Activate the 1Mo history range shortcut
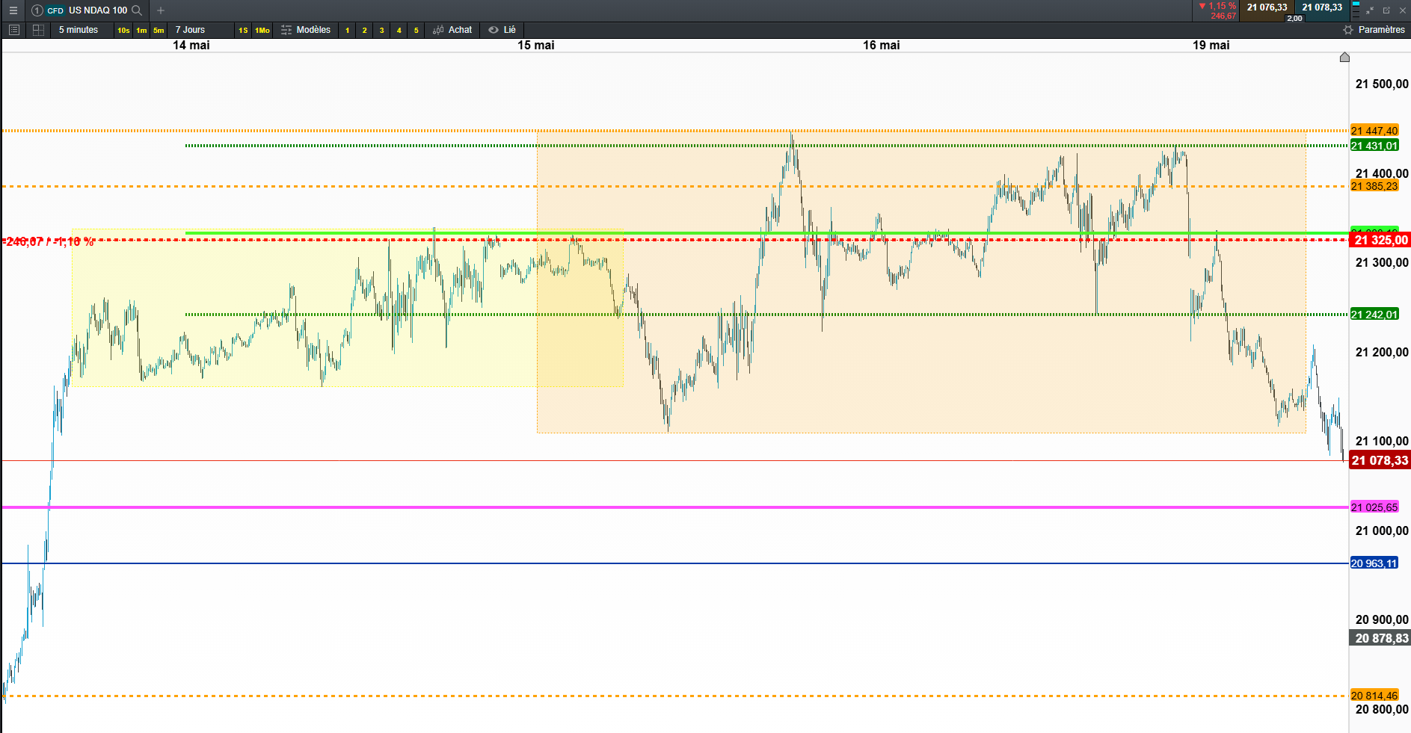 (262, 30)
